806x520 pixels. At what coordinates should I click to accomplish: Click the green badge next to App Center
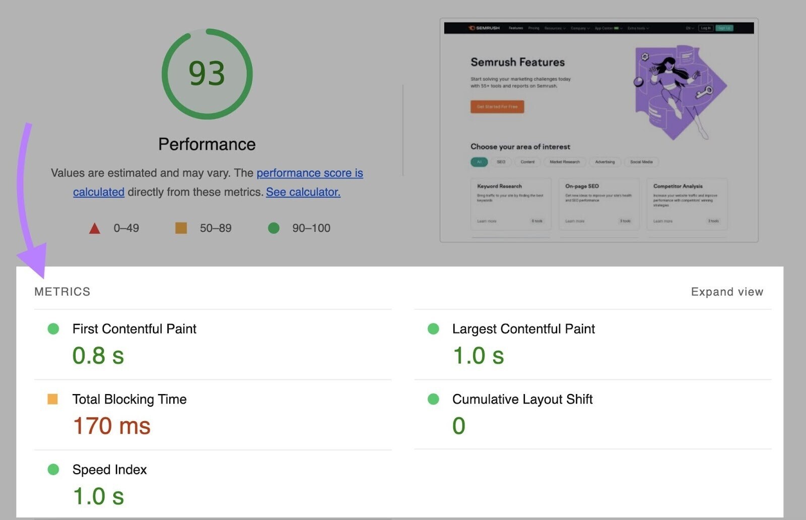click(x=617, y=28)
